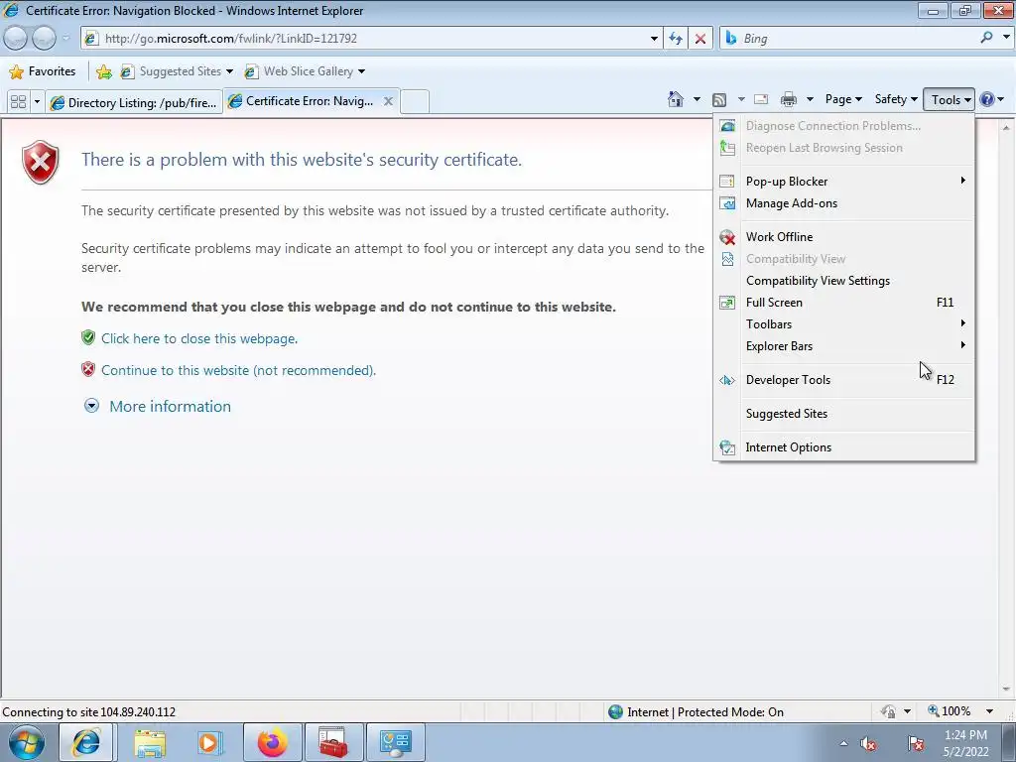Click the Developer Tools menu icon
1016x762 pixels.
click(727, 380)
